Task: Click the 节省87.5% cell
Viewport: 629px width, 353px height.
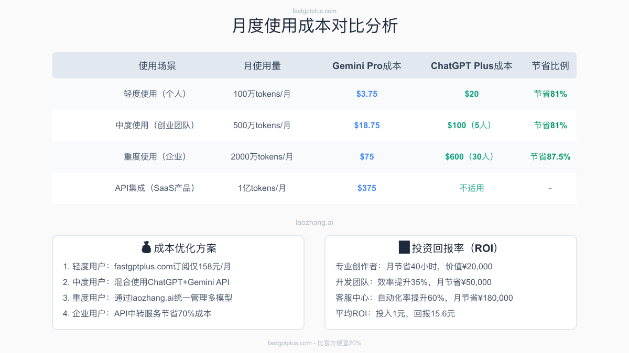Action: [x=550, y=157]
